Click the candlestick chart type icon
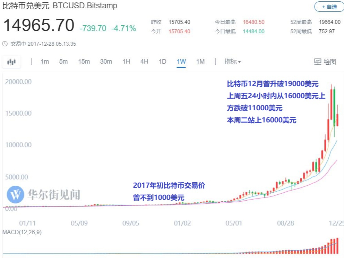This screenshot has width=344, height=258. [11, 62]
